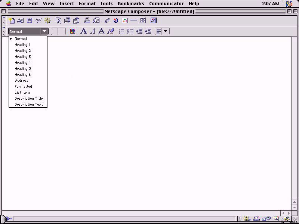Click the vertical scrollbar down arrow
This screenshot has height=224, width=299.
coord(295,207)
